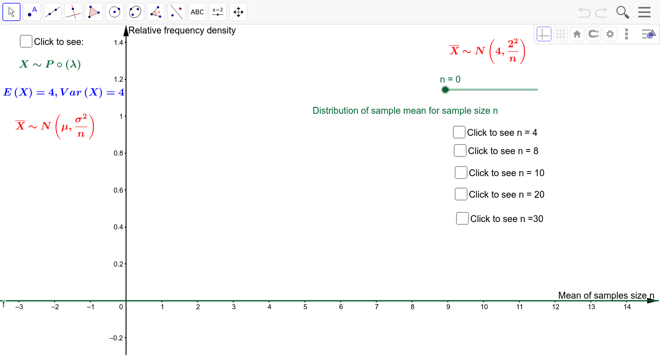The width and height of the screenshot is (660, 356).
Task: Check the 'Click to see n = 8' box
Action: click(x=460, y=150)
